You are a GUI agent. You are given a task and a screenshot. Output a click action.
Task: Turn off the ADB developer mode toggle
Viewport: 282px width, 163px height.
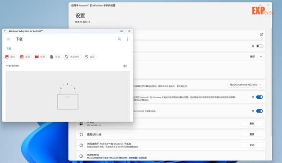click(260, 111)
